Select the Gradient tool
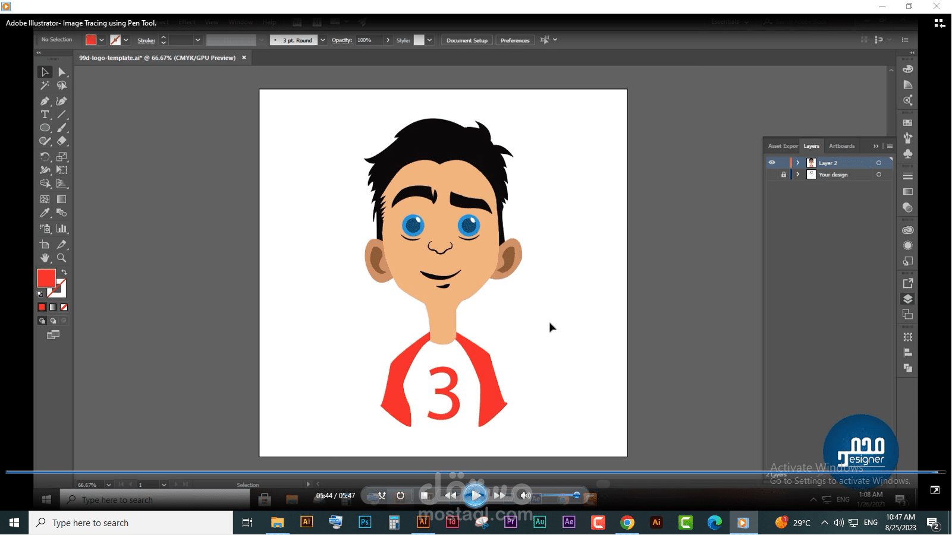The height and width of the screenshot is (535, 952). 62,200
